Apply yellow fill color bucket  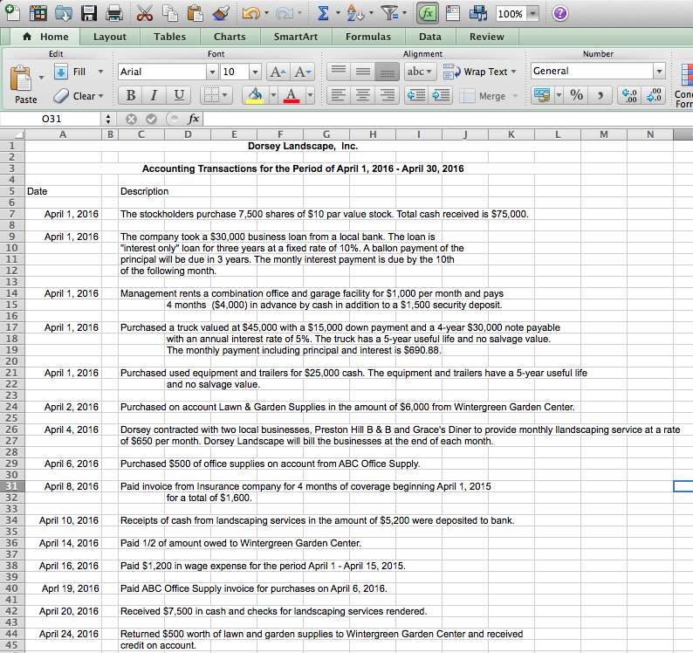[x=255, y=95]
